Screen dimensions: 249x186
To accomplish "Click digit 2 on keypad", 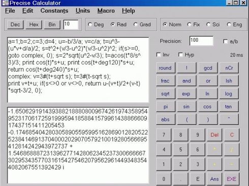I will pyautogui.click(x=181, y=164).
